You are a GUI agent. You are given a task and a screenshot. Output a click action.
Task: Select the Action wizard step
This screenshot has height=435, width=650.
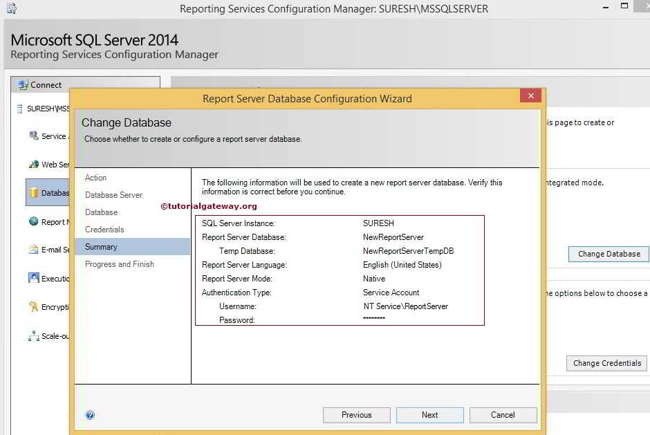click(95, 178)
